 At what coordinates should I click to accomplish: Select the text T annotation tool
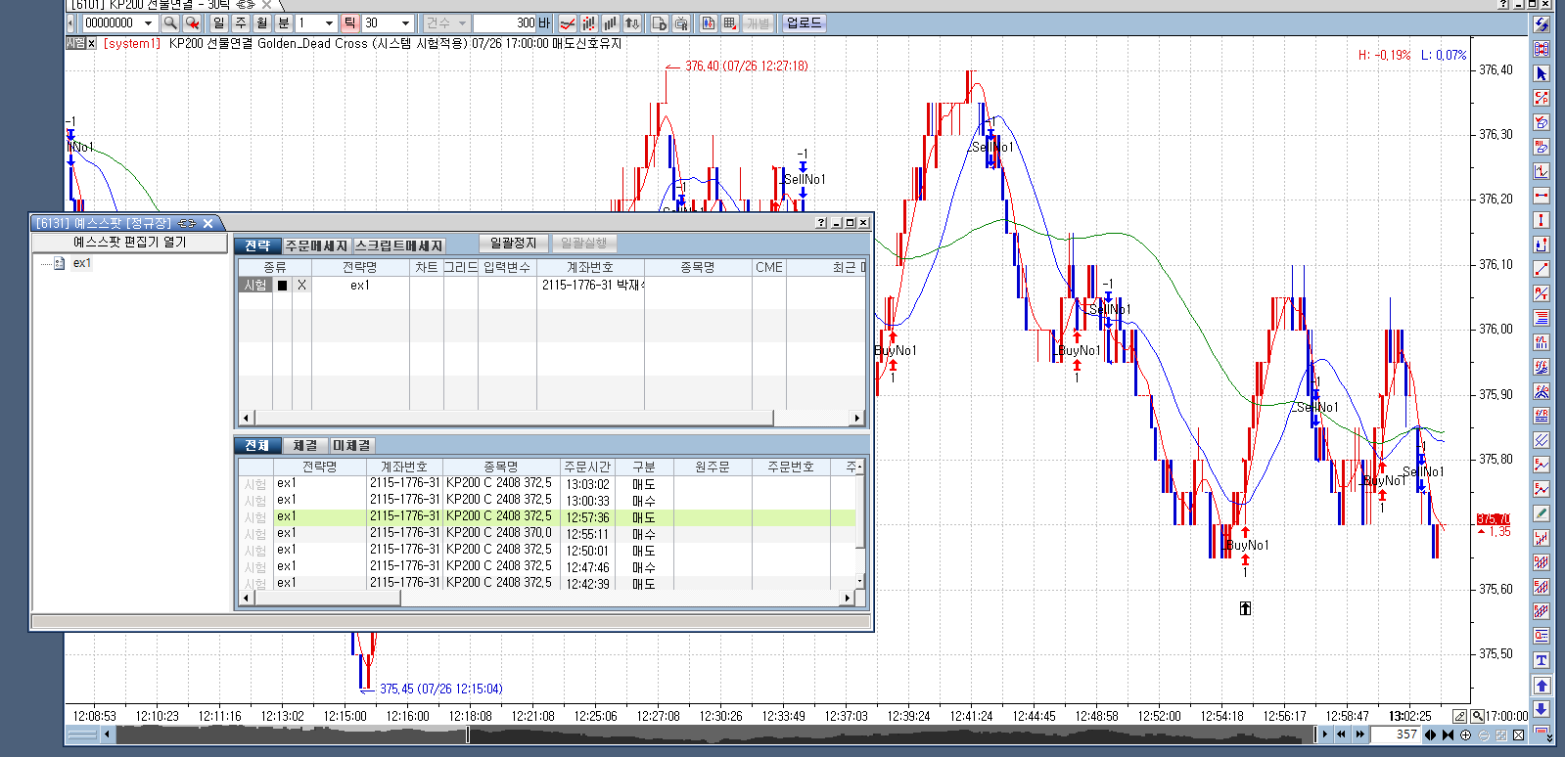1542,660
